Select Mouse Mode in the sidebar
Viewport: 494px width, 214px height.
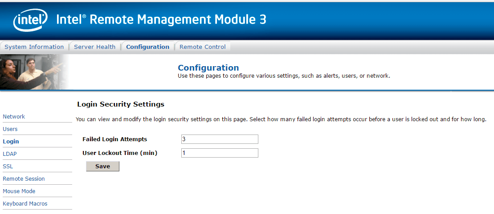[x=19, y=191]
